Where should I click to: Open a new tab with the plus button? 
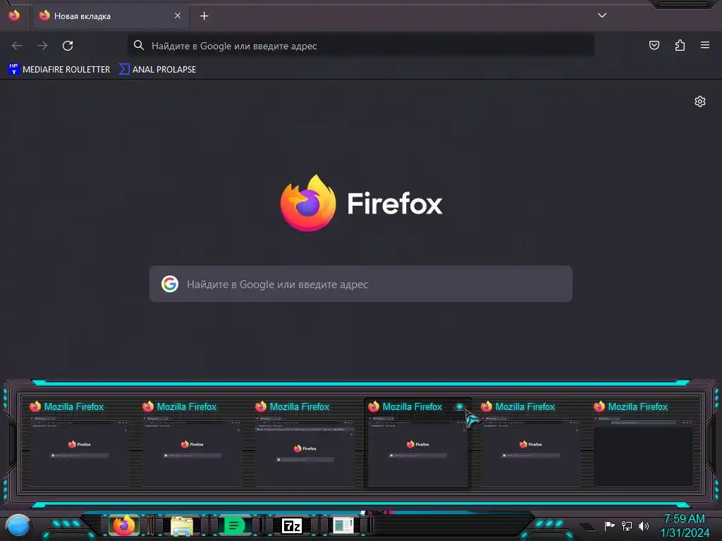click(204, 16)
